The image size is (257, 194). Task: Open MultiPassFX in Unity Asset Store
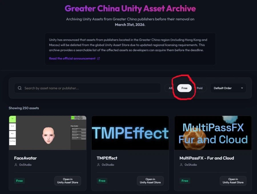pos(233,181)
